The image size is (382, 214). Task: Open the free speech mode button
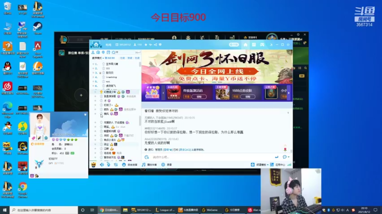tap(130, 165)
